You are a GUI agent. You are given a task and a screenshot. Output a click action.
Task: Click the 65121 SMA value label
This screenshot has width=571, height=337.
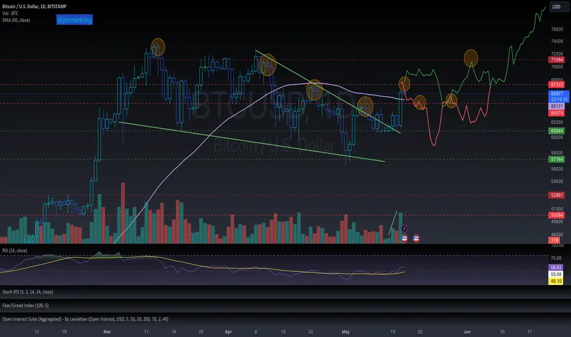[x=557, y=107]
